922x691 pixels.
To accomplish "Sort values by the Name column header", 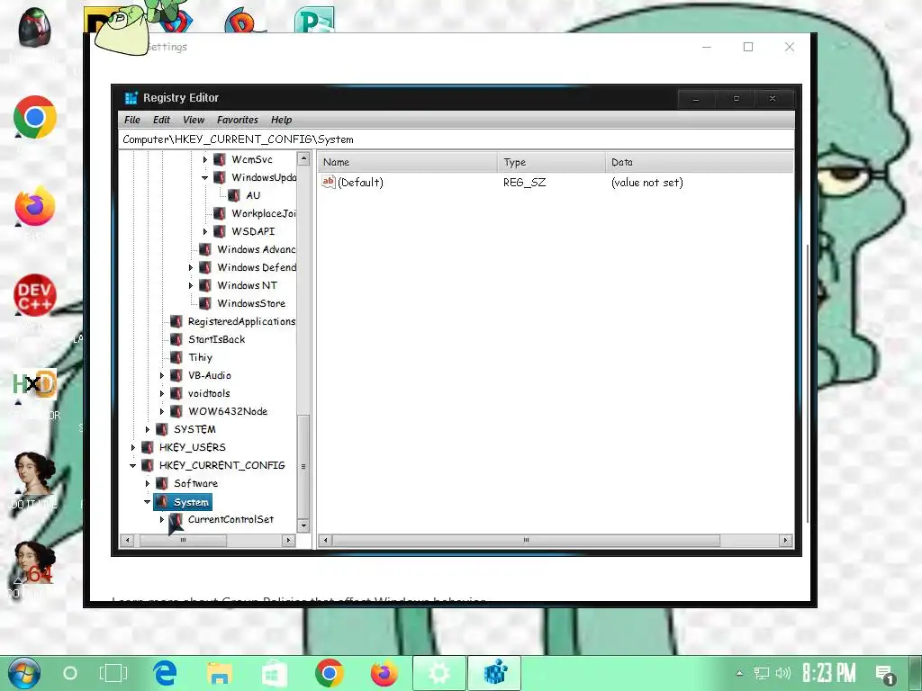I will coord(408,162).
